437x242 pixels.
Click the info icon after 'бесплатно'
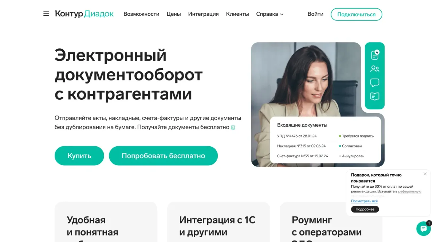click(233, 127)
